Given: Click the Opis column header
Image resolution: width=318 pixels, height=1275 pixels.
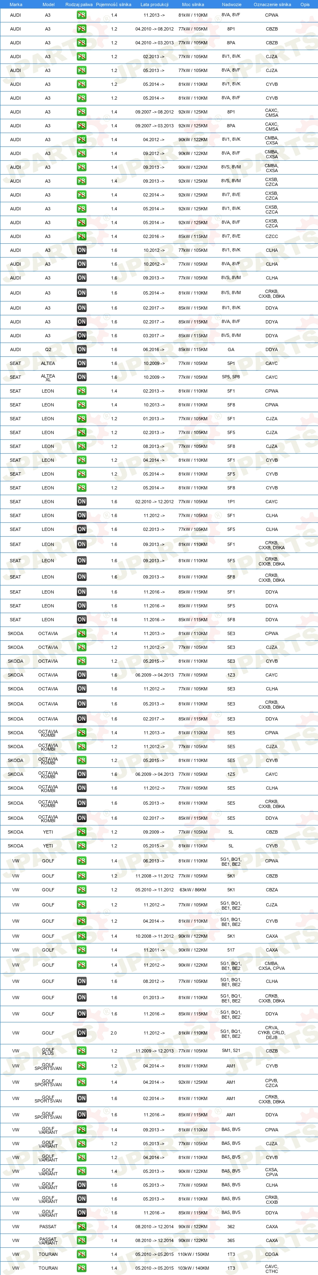Looking at the screenshot, I should click(x=305, y=4).
